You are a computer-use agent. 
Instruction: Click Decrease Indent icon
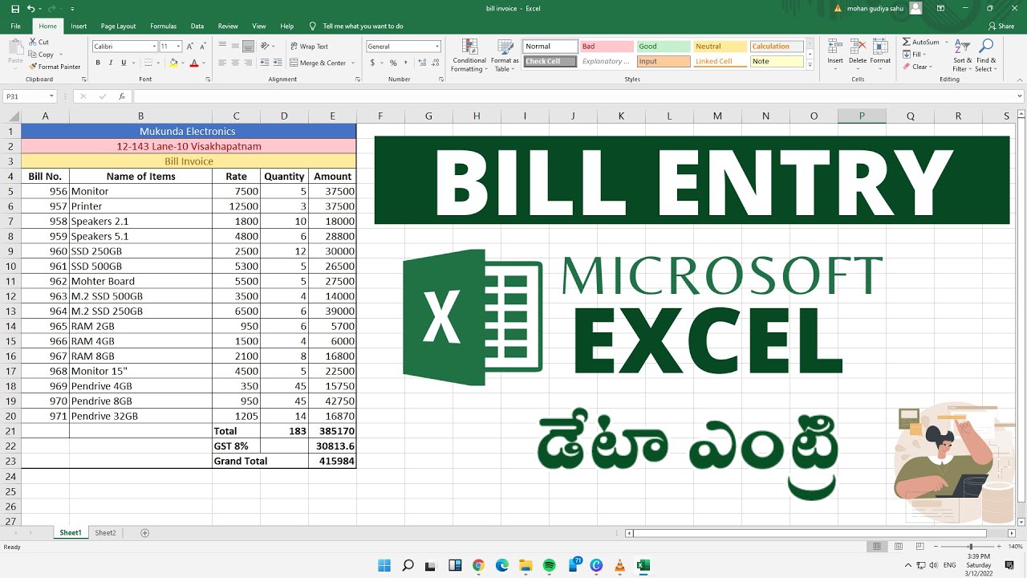264,63
